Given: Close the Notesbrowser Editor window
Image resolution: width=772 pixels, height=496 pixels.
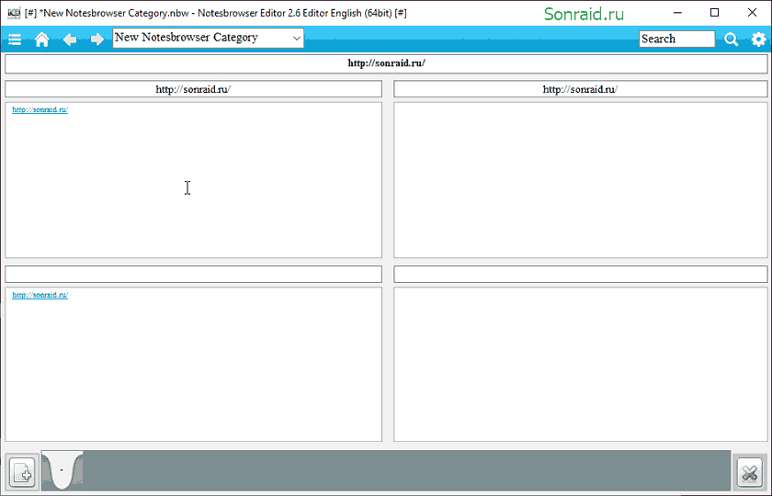Looking at the screenshot, I should pyautogui.click(x=752, y=13).
